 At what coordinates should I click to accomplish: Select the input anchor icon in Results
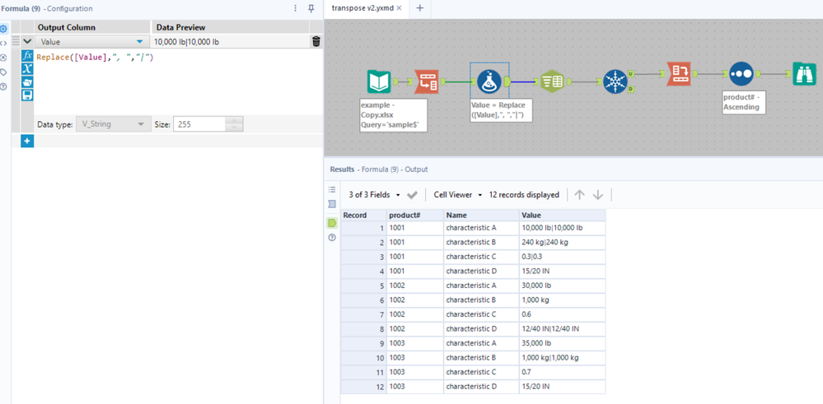click(332, 204)
